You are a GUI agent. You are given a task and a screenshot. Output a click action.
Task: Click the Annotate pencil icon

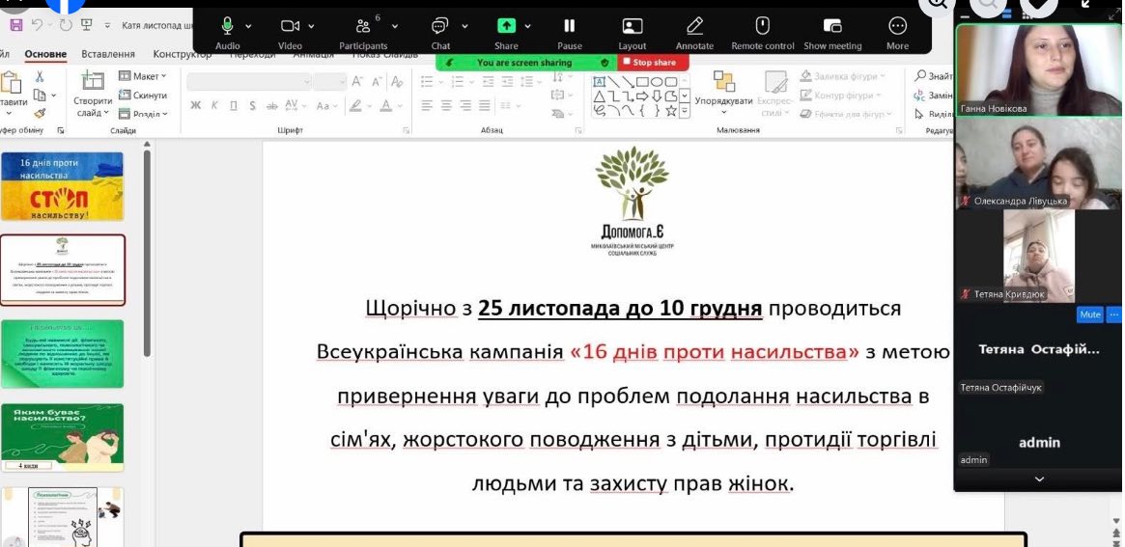point(694,26)
